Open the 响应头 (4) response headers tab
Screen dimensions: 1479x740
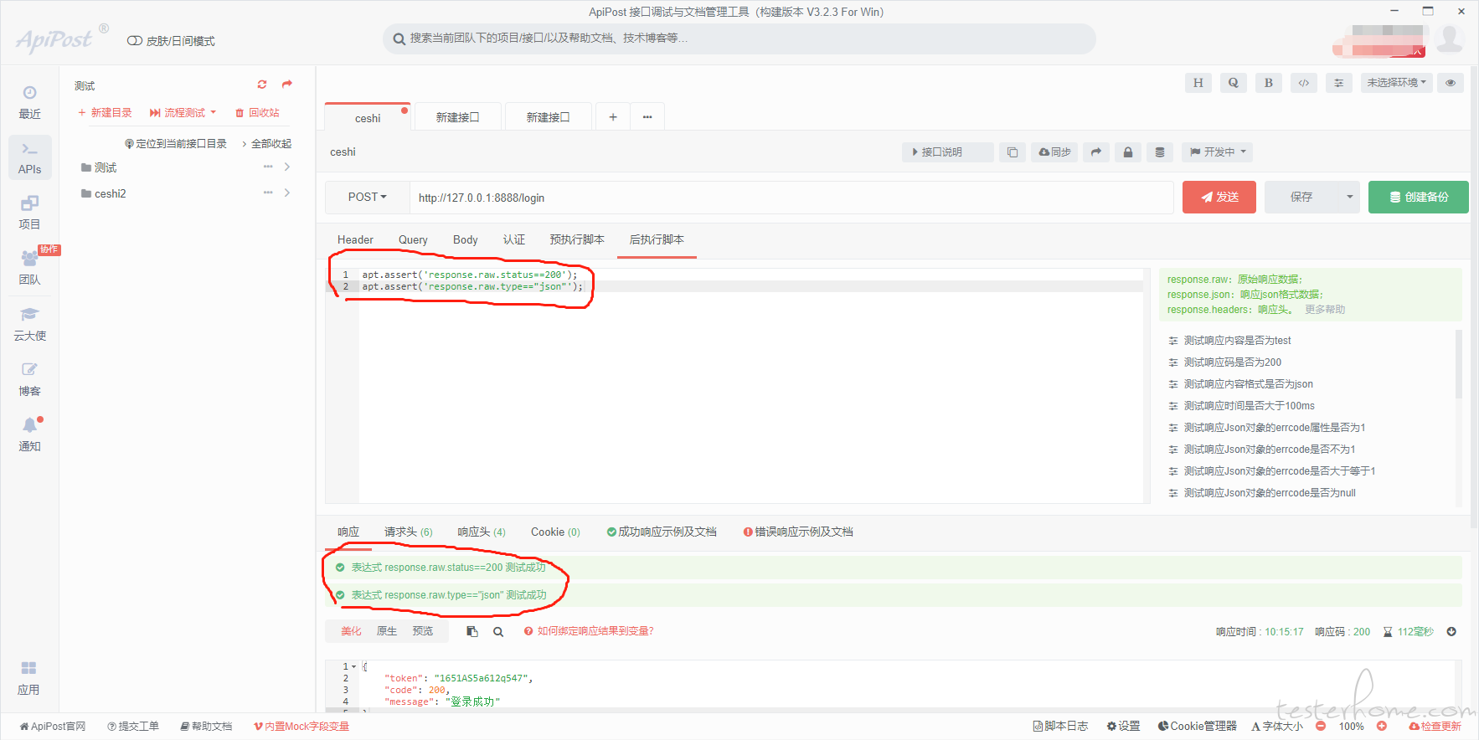[x=482, y=532]
